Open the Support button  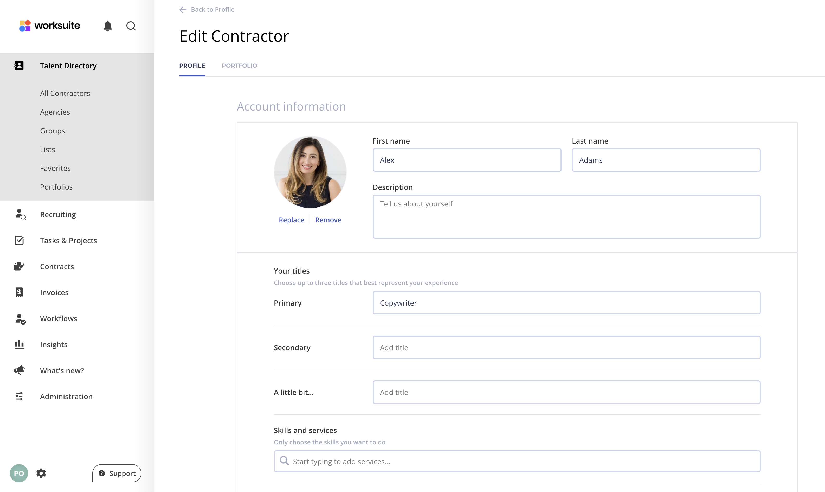coord(117,473)
